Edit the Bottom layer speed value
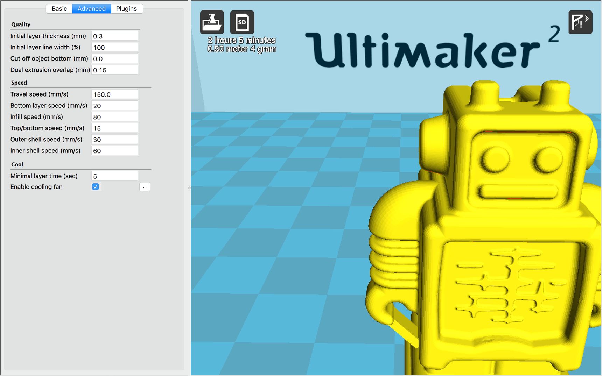The height and width of the screenshot is (376, 602). [114, 106]
